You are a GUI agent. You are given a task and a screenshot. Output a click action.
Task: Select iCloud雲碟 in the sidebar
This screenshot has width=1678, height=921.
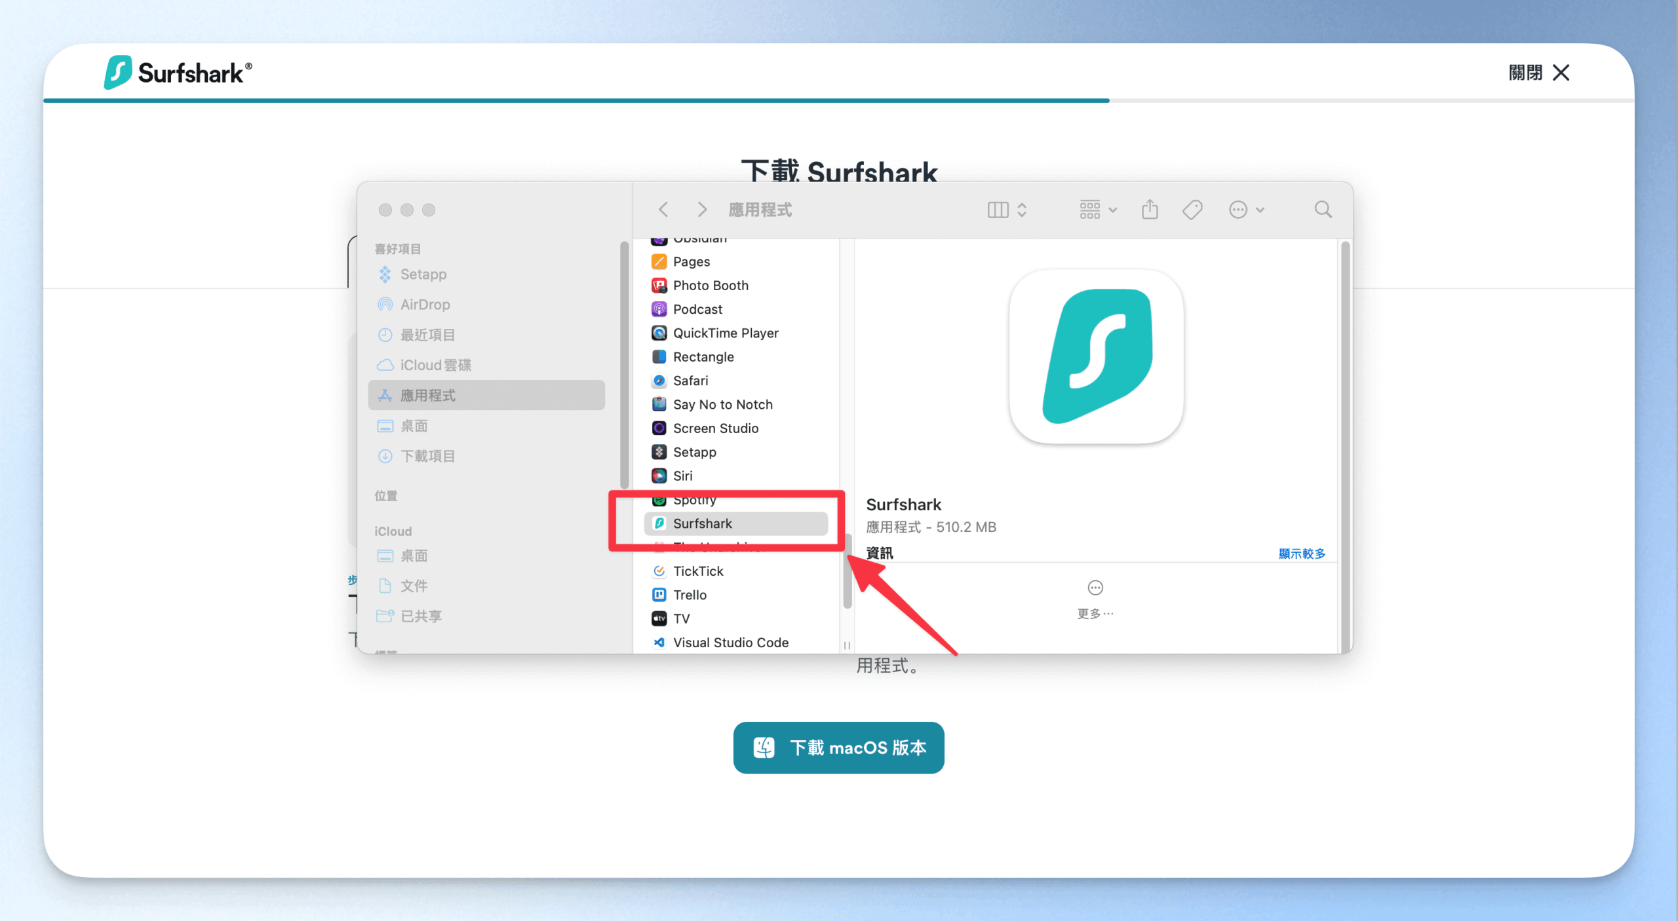[x=435, y=365]
